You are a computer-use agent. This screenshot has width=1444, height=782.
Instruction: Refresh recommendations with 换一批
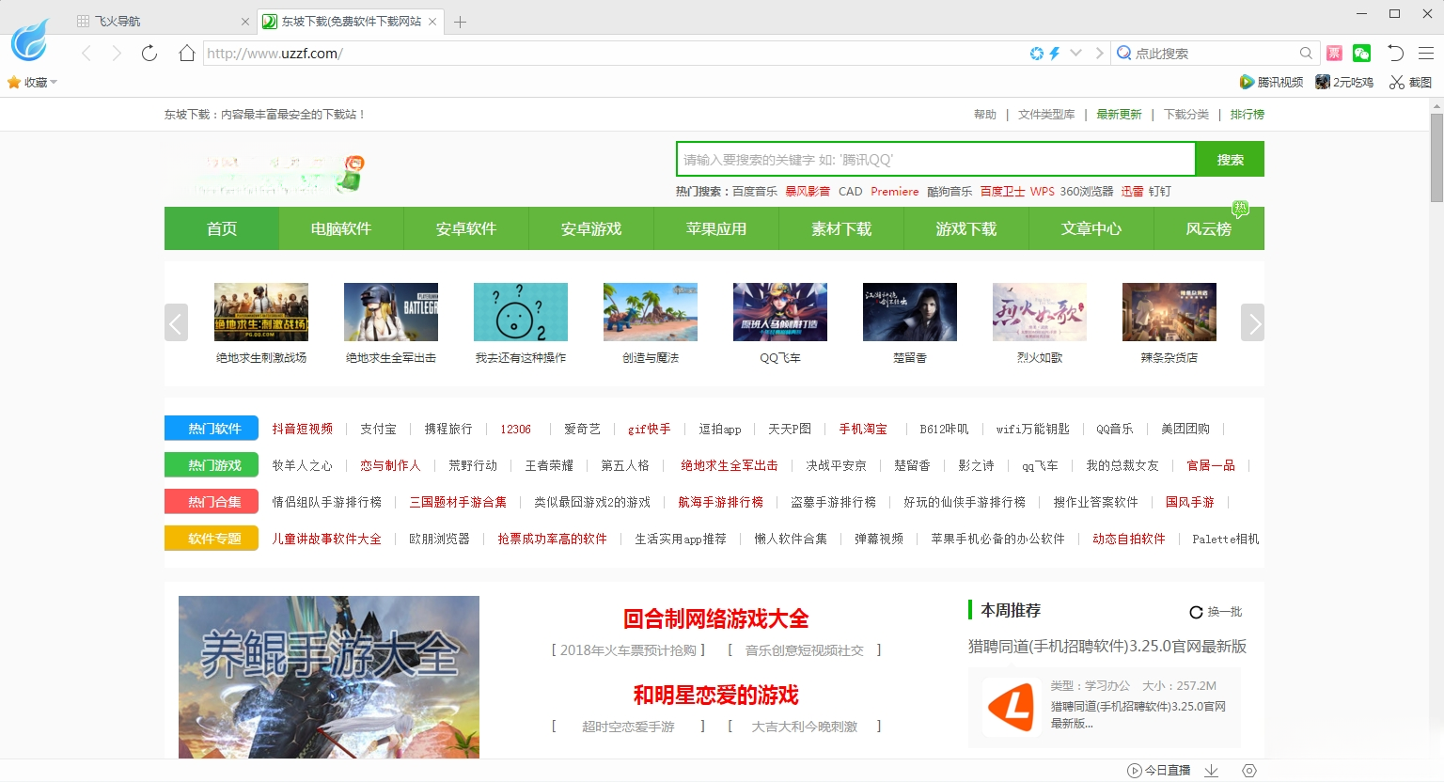(1216, 612)
